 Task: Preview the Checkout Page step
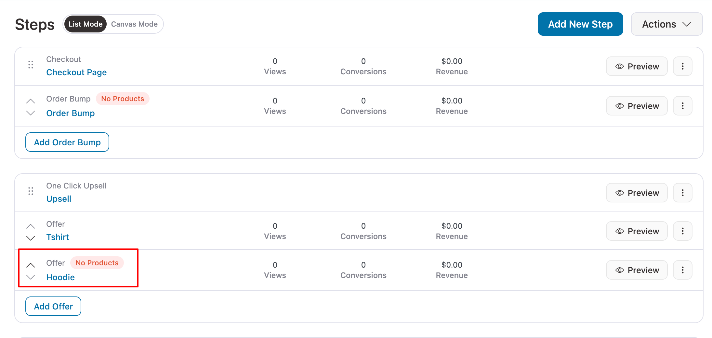coord(637,66)
